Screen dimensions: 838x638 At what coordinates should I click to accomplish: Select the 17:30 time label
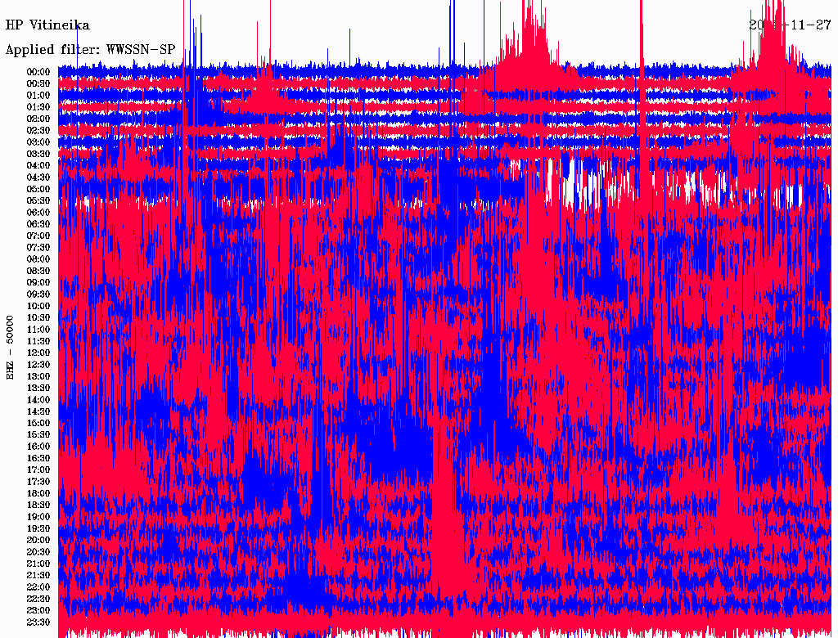(38, 482)
